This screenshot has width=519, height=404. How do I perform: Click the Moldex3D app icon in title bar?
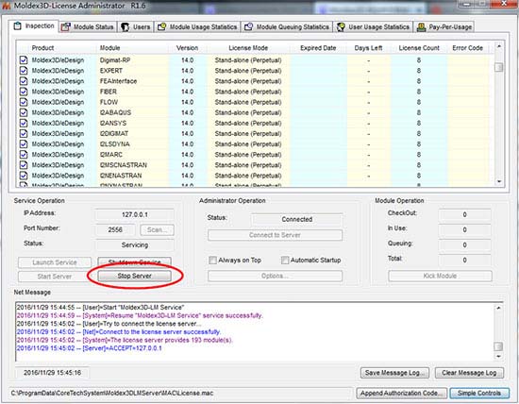6,6
